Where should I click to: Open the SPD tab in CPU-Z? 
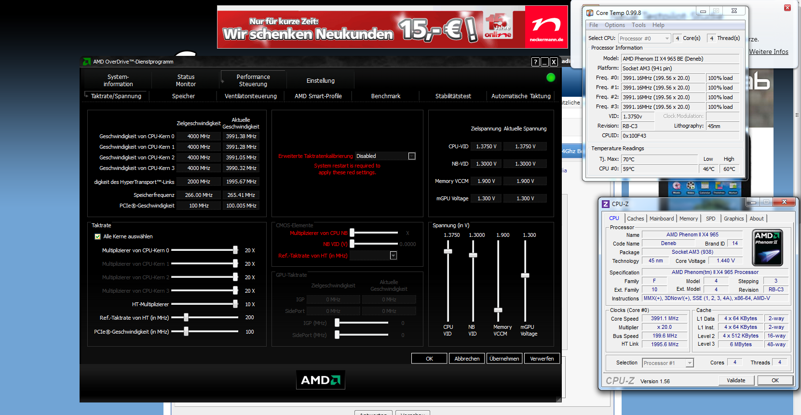(711, 219)
